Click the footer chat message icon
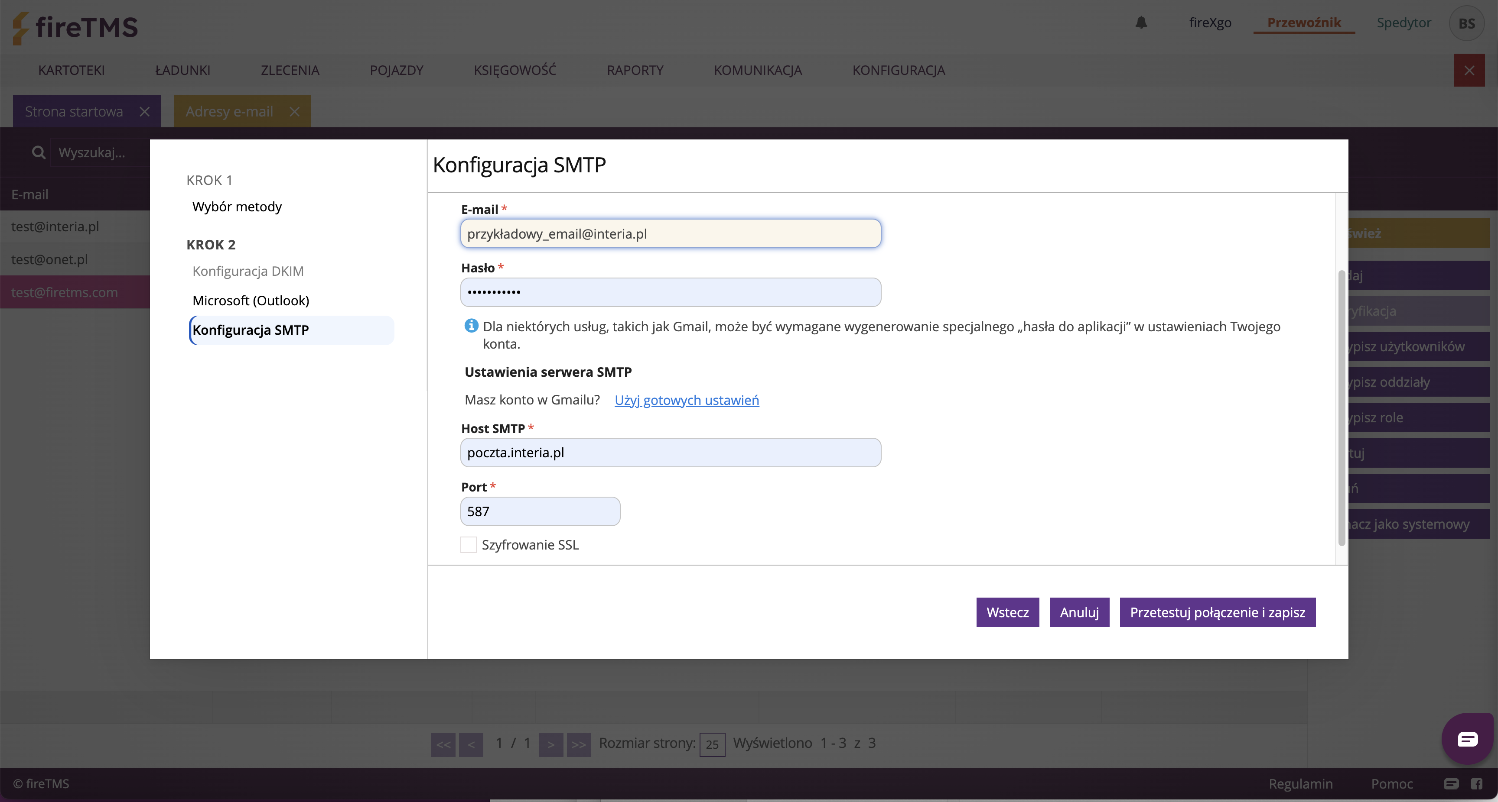1498x802 pixels. click(1451, 783)
